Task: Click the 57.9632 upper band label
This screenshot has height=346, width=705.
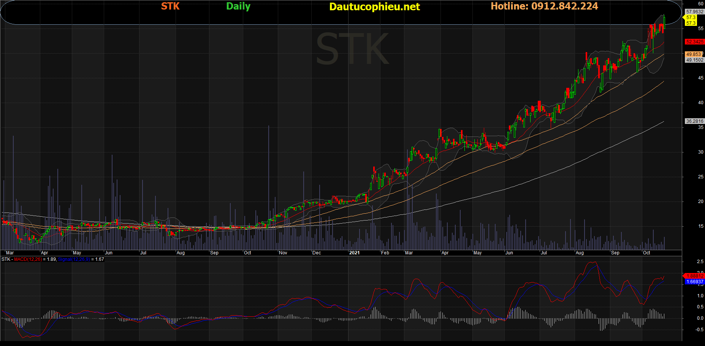Action: click(x=694, y=12)
